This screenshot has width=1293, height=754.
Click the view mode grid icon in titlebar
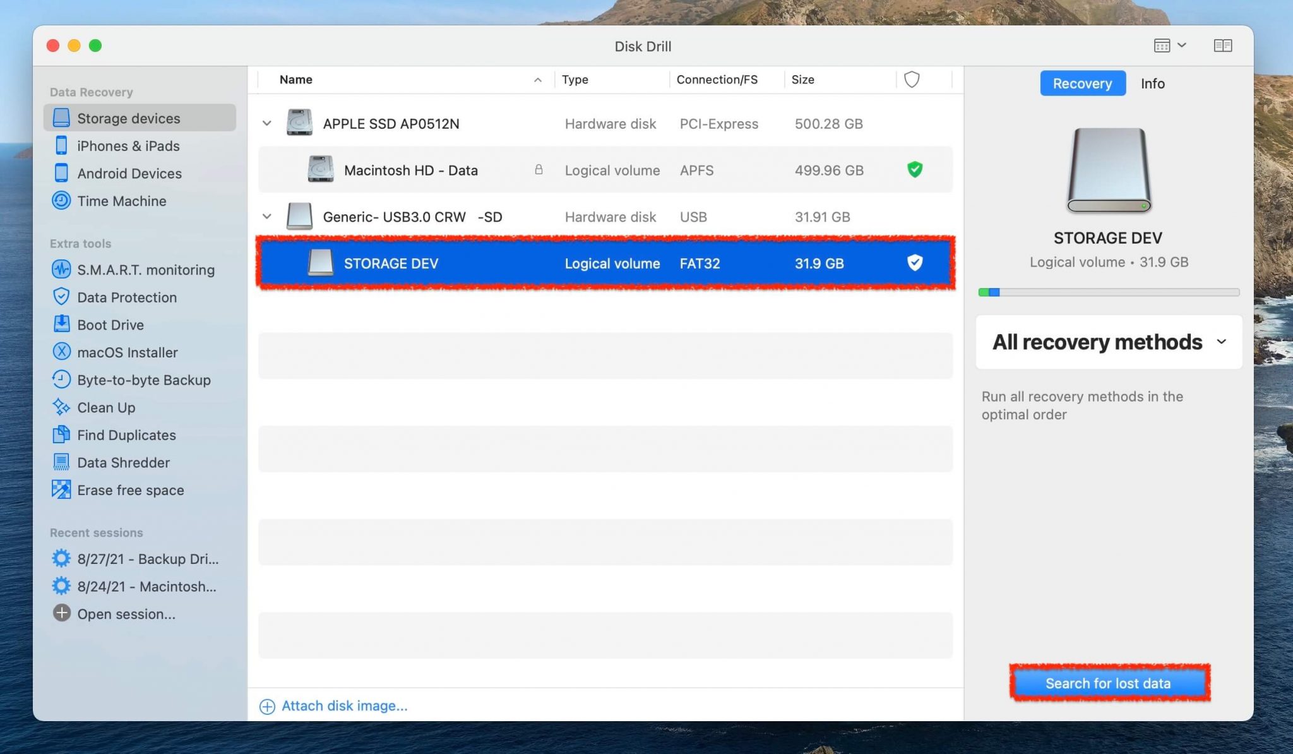coord(1162,45)
